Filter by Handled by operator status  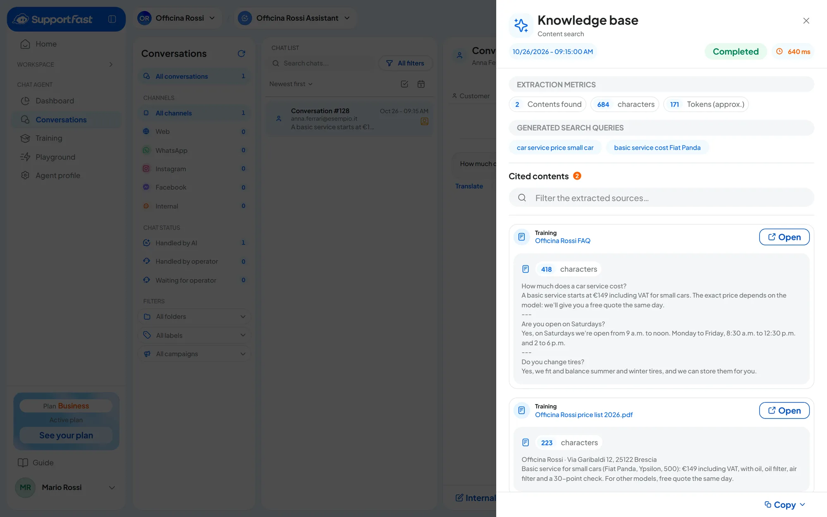click(x=194, y=261)
